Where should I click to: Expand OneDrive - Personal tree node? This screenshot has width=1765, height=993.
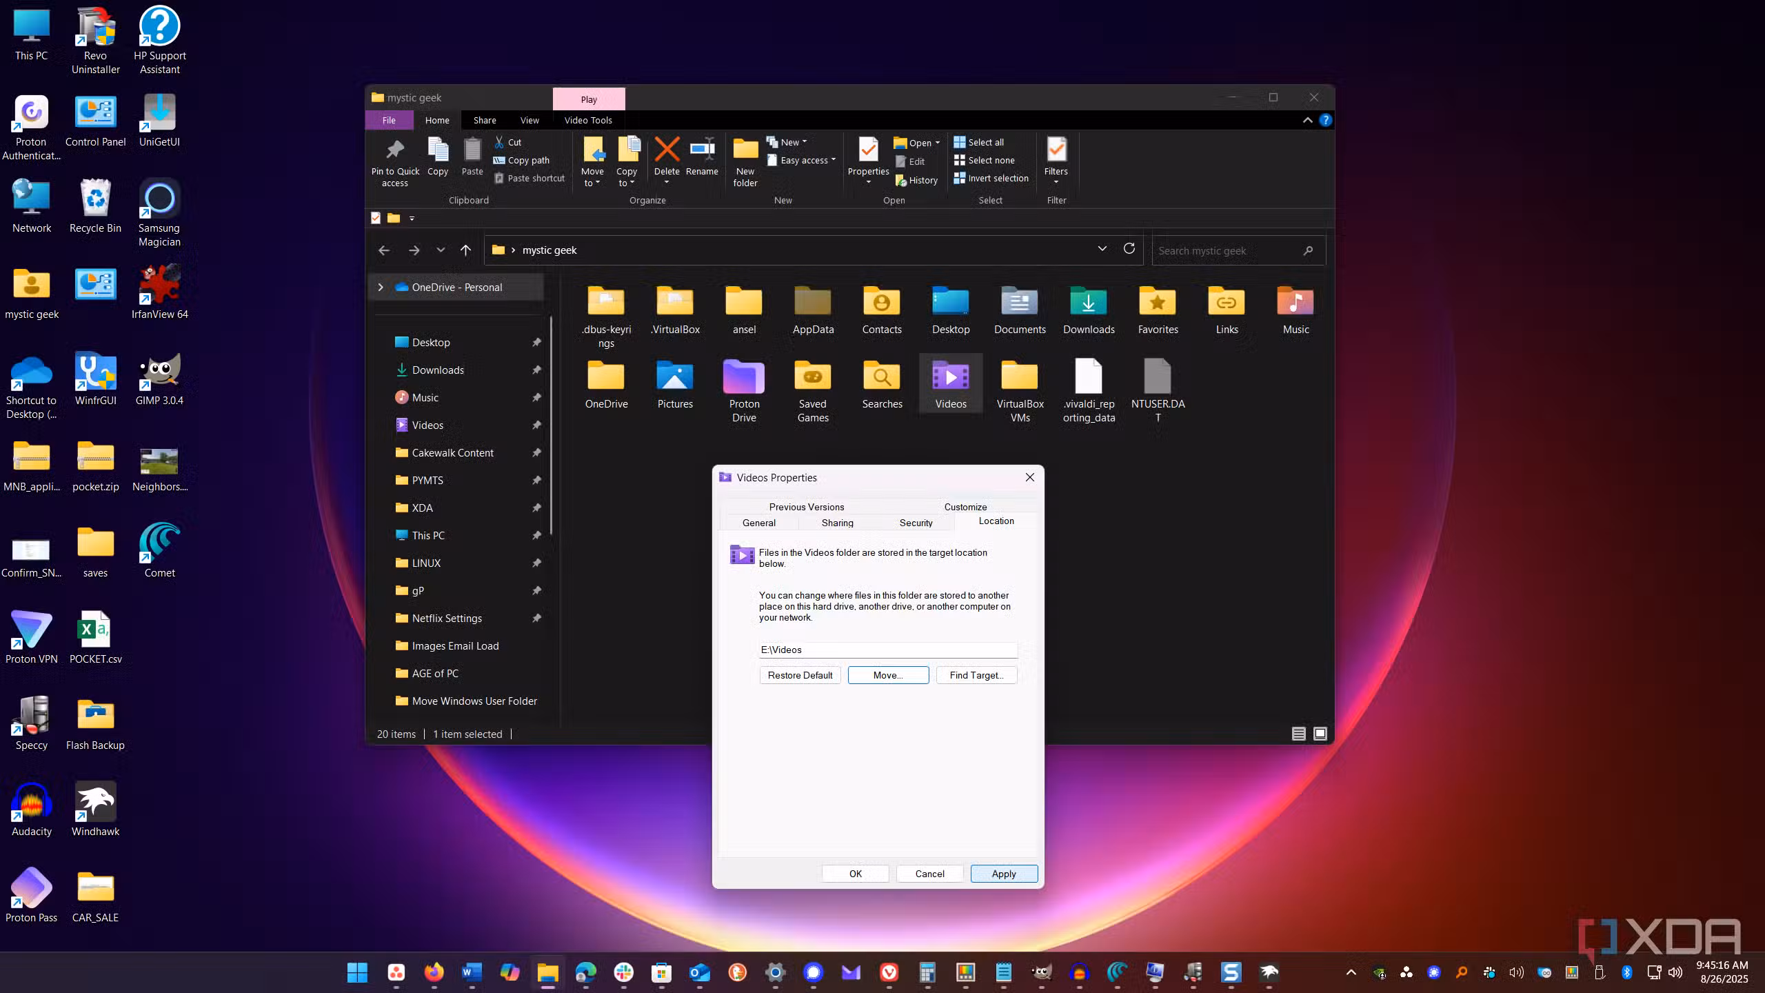point(381,287)
